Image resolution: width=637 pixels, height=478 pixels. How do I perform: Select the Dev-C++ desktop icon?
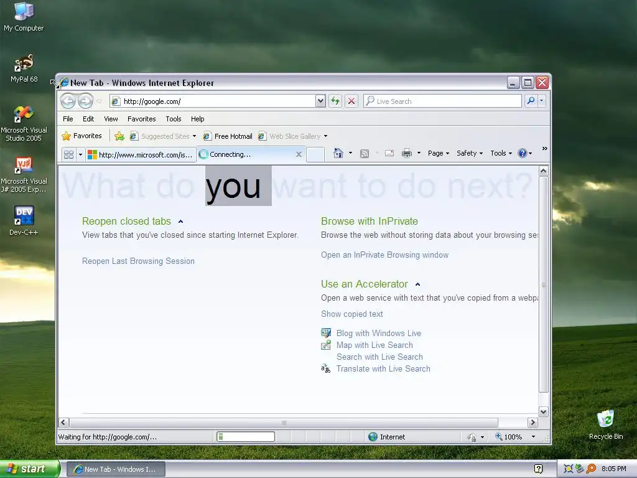pos(24,221)
